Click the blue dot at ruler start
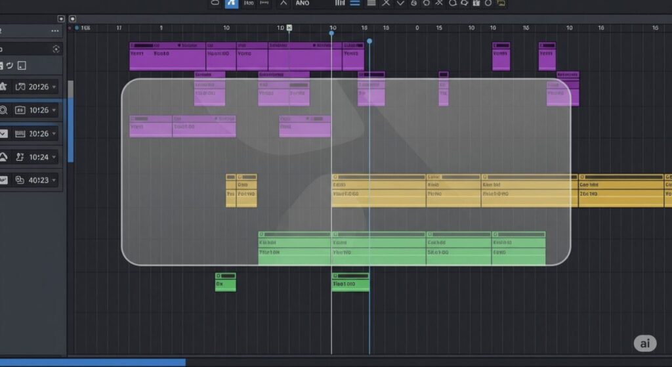672x367 pixels. click(77, 28)
